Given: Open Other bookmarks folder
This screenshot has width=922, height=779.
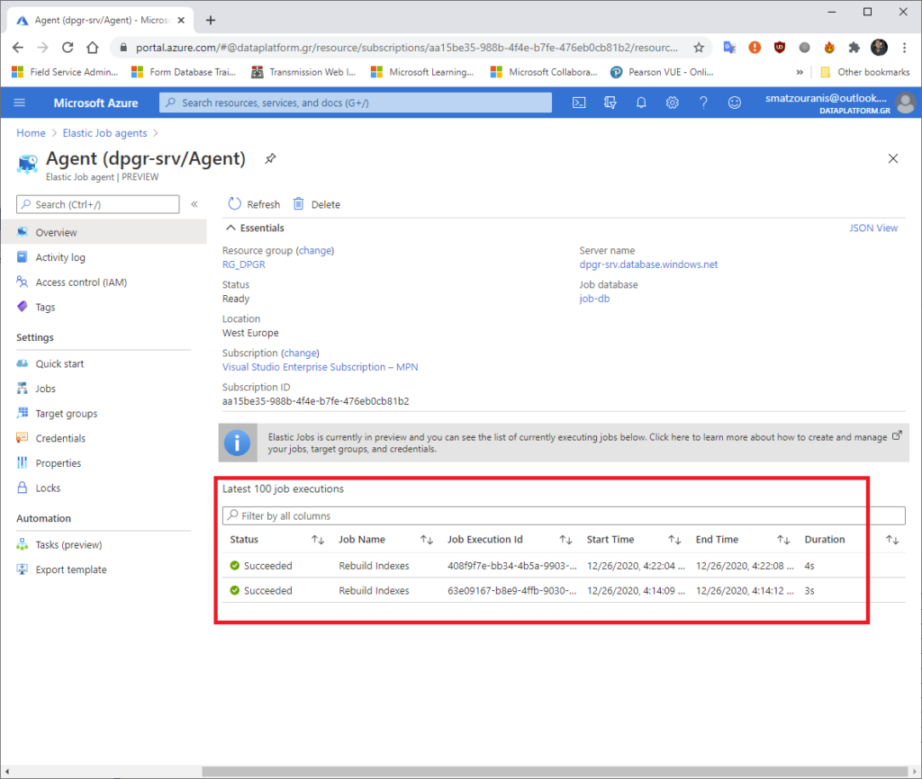Looking at the screenshot, I should (864, 72).
